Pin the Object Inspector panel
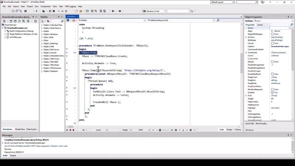Screen dimensions: 295x166 288,17
